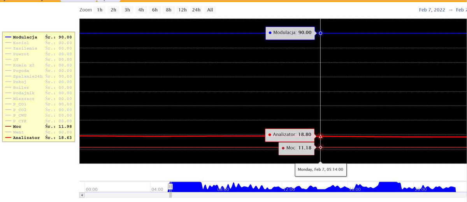The height and width of the screenshot is (202, 467).
Task: Set zoom range to 1h
Action: tap(100, 10)
